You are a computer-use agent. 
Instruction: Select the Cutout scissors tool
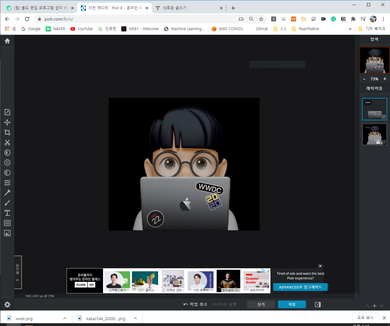[7, 142]
